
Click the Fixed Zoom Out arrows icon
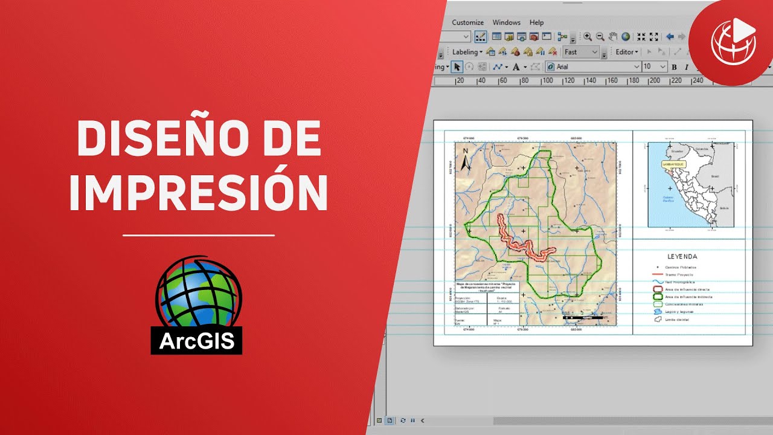tap(654, 37)
